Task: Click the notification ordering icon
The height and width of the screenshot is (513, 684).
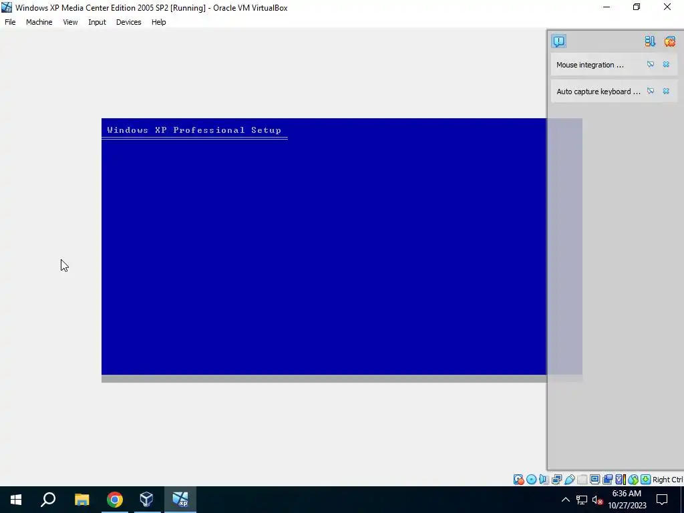Action: pos(650,41)
